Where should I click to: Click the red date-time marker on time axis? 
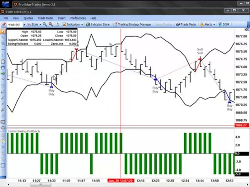click(121, 181)
